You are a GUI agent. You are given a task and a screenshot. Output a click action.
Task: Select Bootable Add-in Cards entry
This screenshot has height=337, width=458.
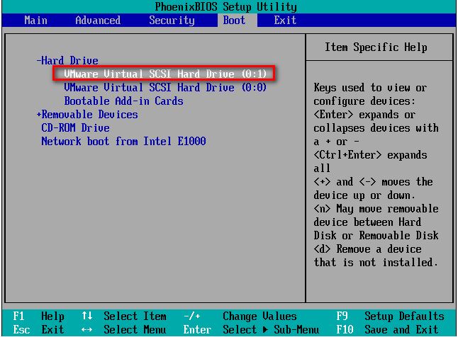[124, 101]
